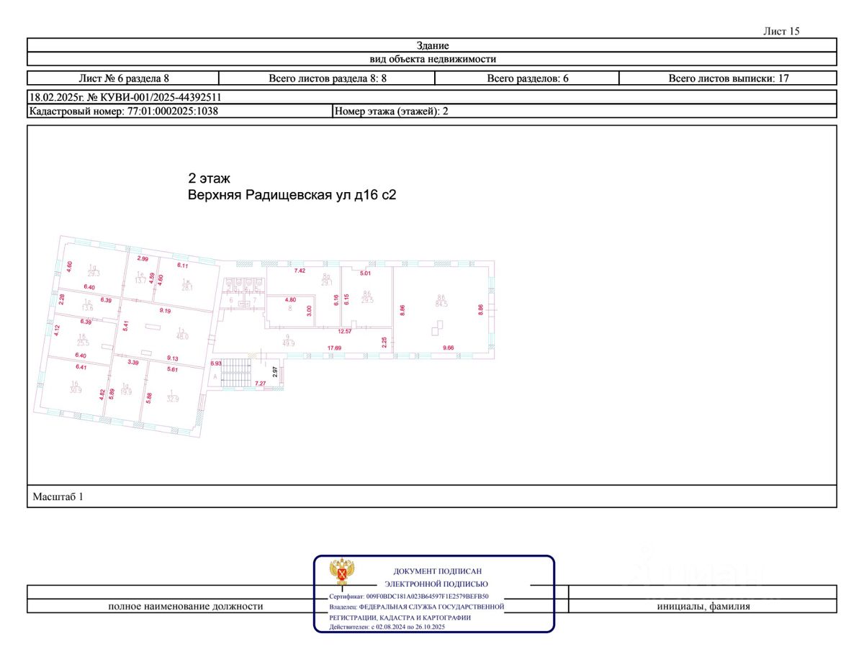Click the request number КУВИ-001/2025-44392511 row
The image size is (864, 667).
coord(432,97)
